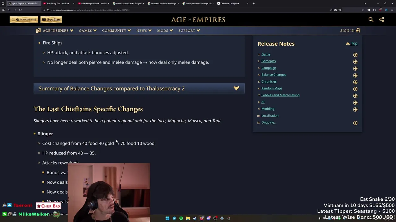Click the Buy Now button
The width and height of the screenshot is (396, 222).
click(x=51, y=20)
